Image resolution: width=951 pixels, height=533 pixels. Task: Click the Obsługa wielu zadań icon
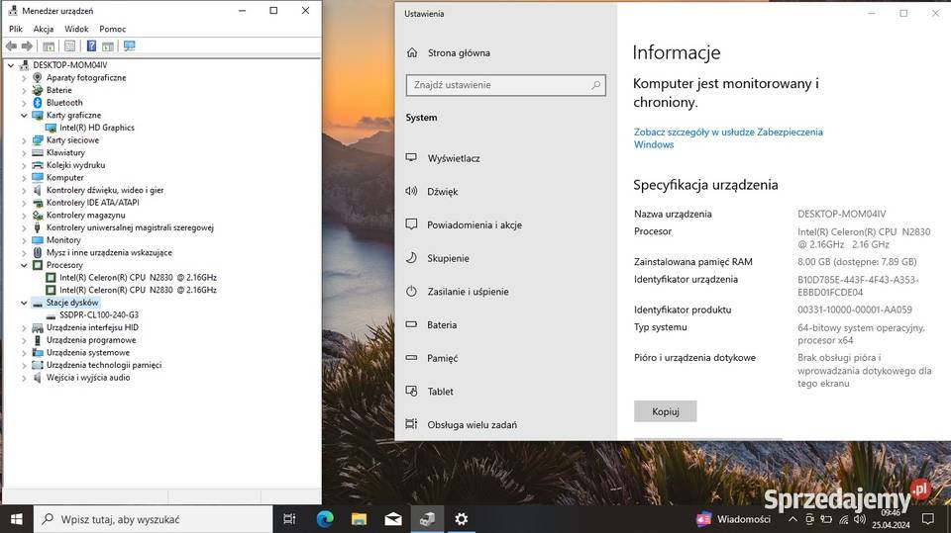point(411,424)
